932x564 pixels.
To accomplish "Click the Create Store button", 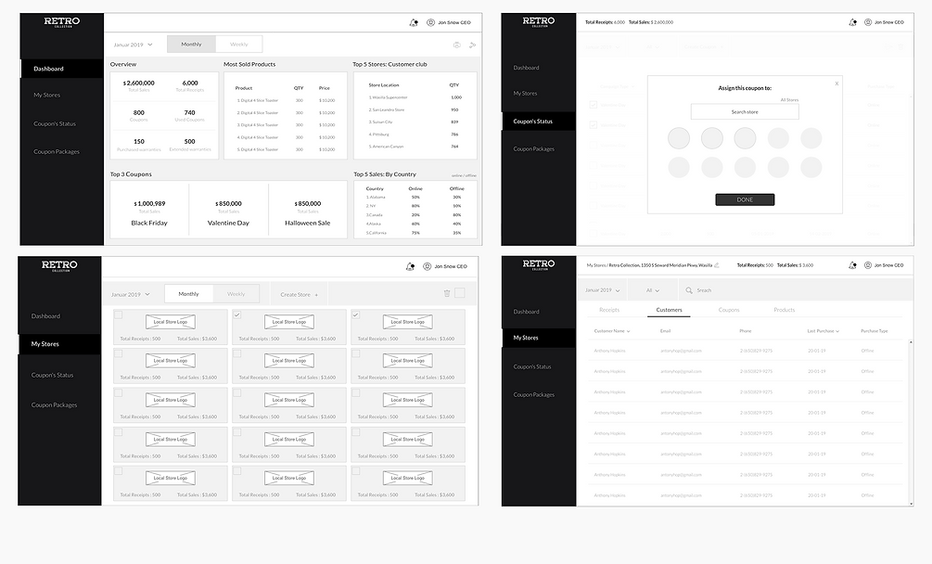I will pyautogui.click(x=299, y=294).
